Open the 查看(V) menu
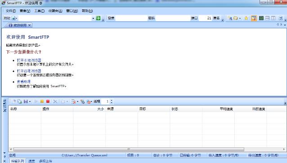This screenshot has width=287, height=163. [x=25, y=11]
